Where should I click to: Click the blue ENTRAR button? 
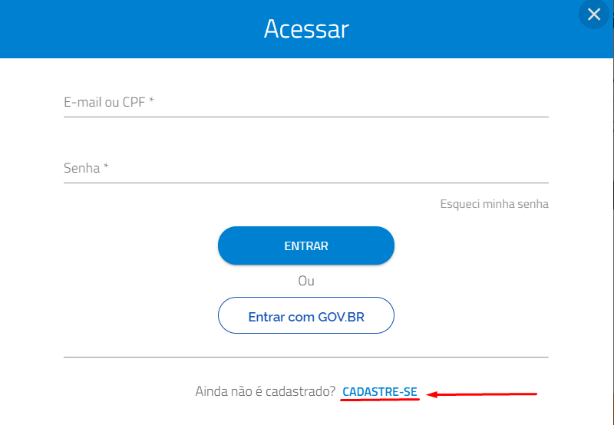(x=305, y=245)
